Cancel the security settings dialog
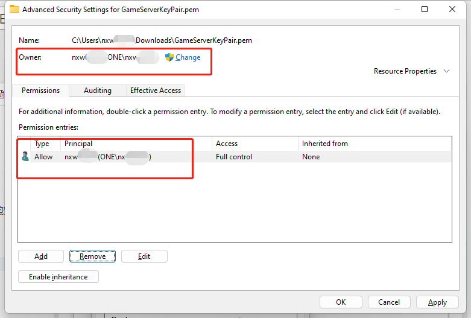 point(389,302)
